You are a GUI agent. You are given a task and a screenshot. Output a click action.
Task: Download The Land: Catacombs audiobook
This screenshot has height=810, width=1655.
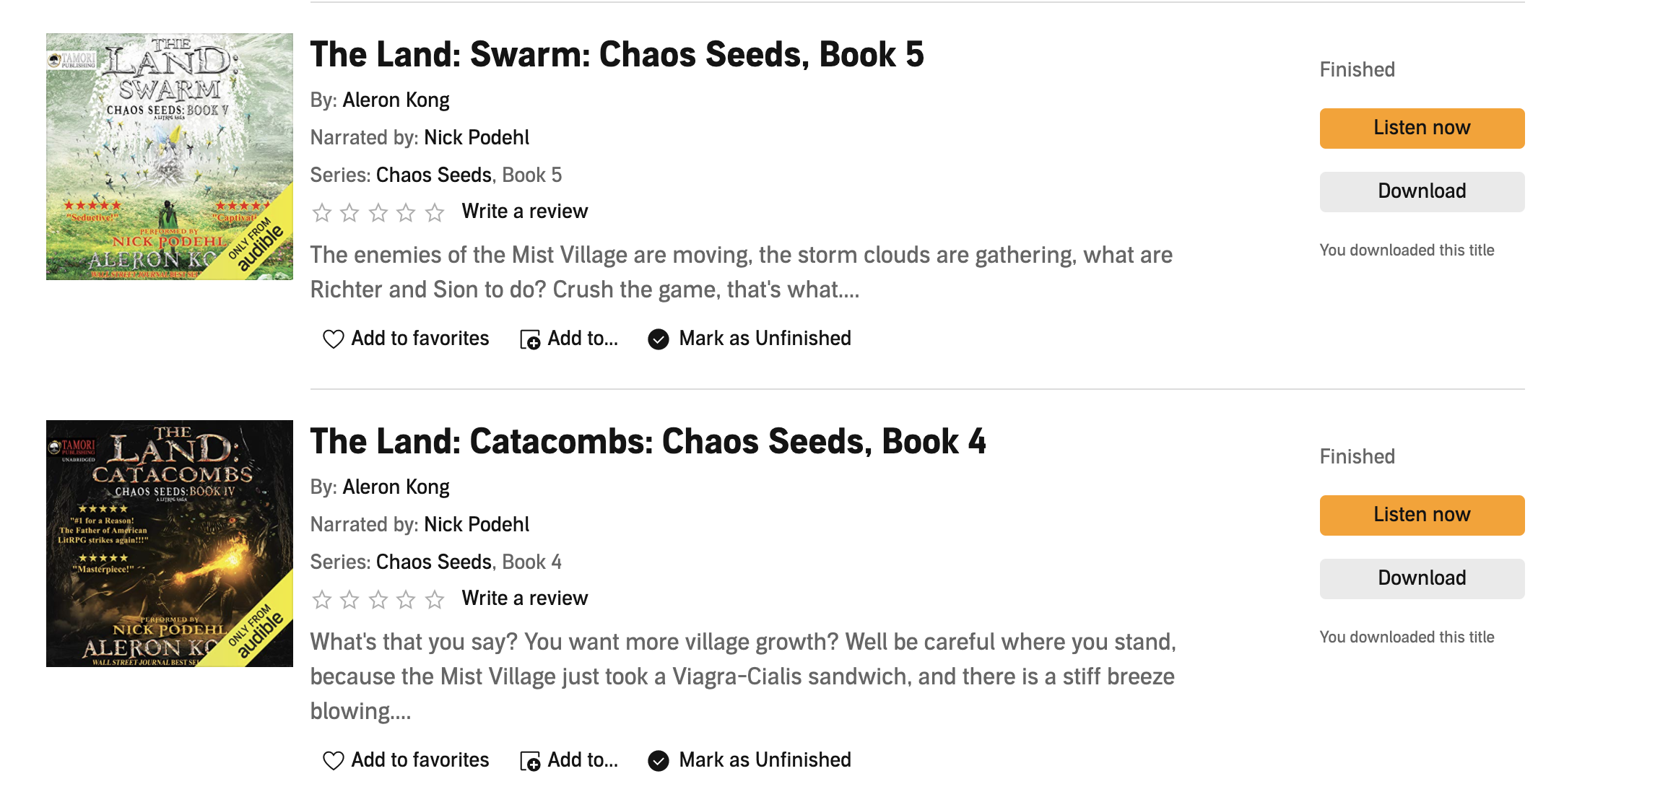click(1421, 578)
